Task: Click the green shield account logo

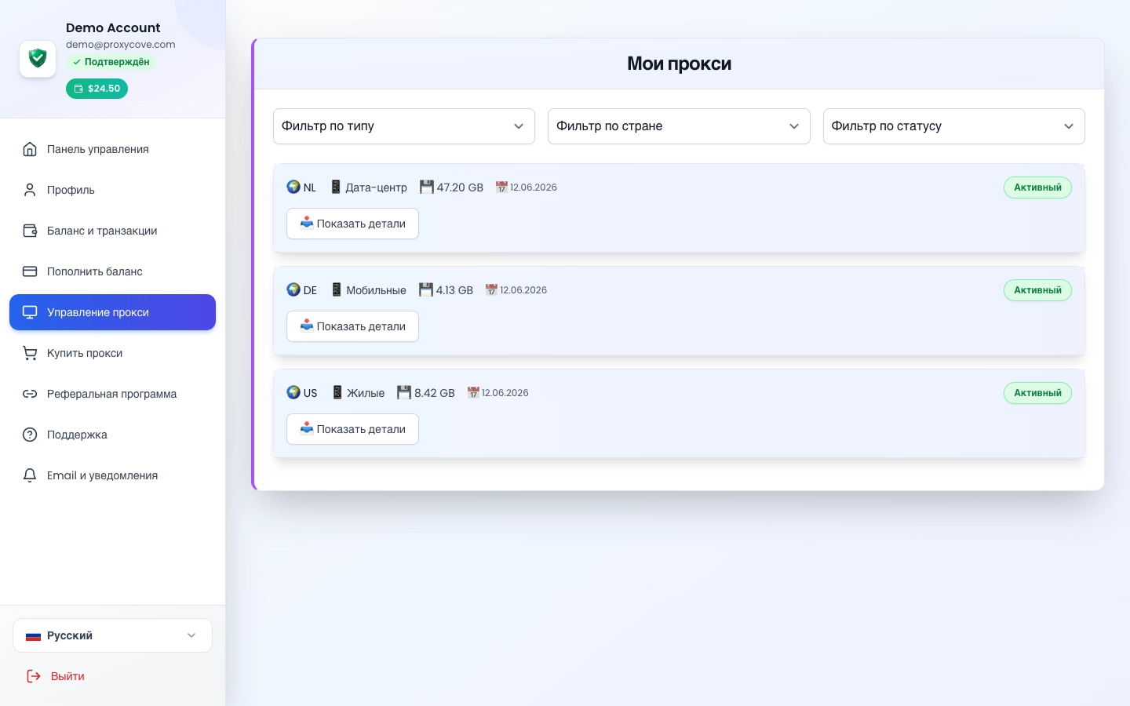Action: [x=38, y=59]
